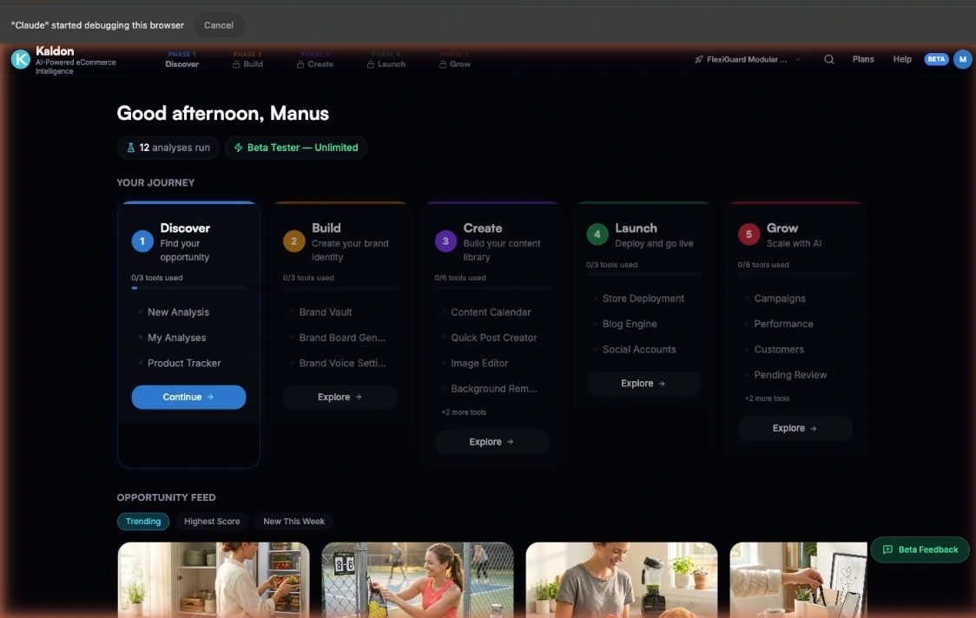Click Continue in the Discover card

[188, 397]
